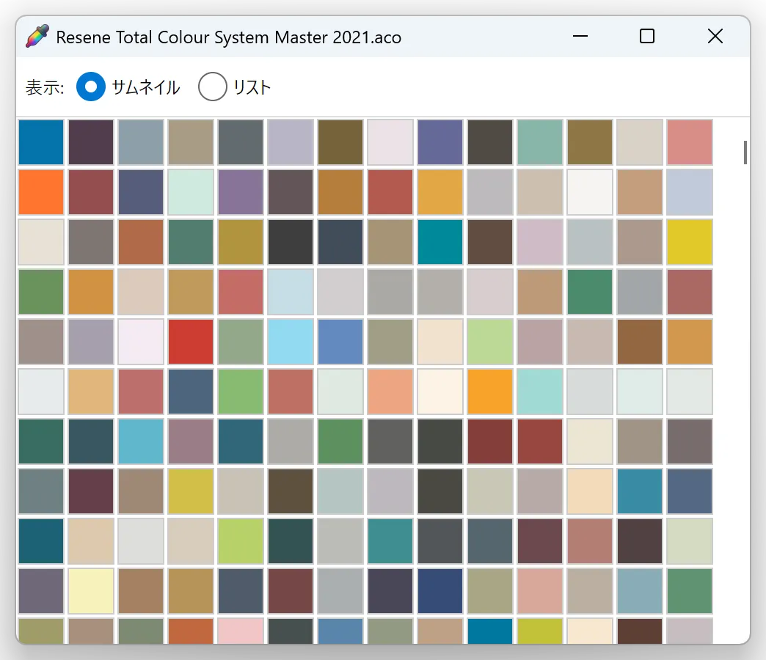Pick the vivid orange swatch
Viewport: 766px width, 660px height.
[x=41, y=192]
